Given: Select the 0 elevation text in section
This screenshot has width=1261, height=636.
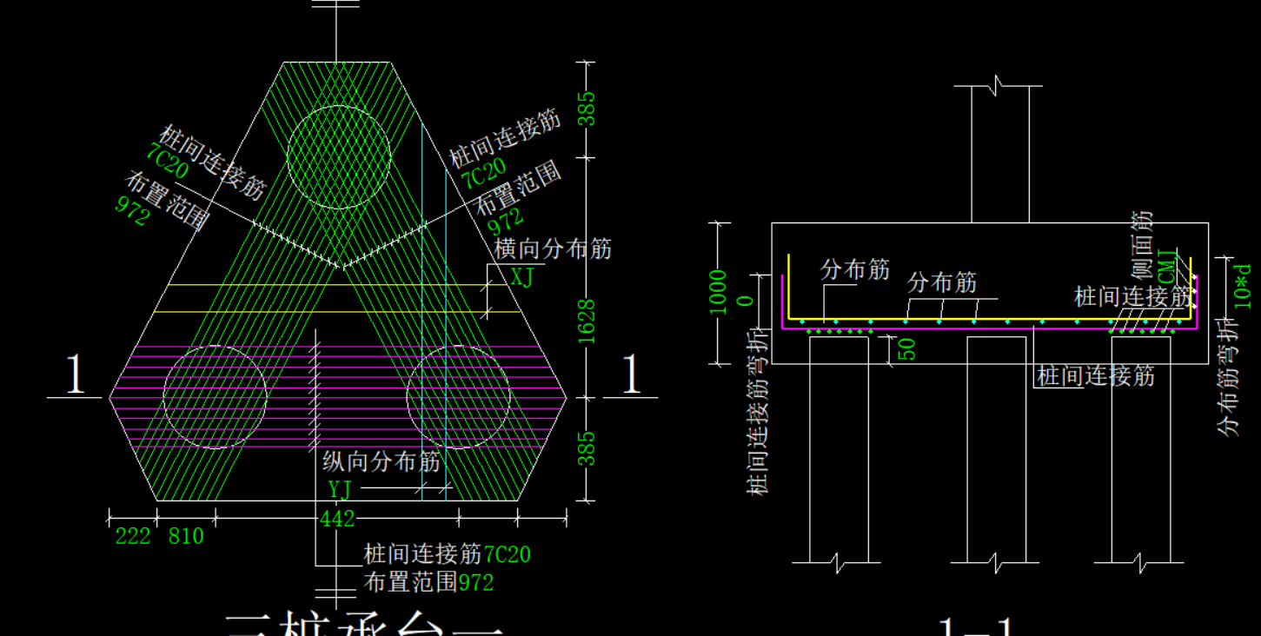Looking at the screenshot, I should coord(745,300).
